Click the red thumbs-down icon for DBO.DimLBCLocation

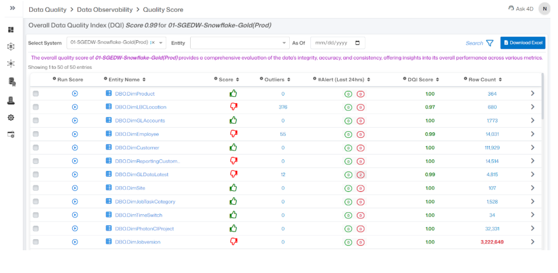[x=233, y=107]
